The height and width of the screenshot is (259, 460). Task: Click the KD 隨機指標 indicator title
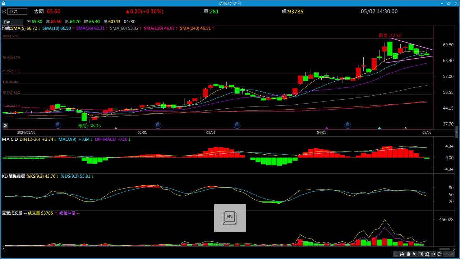[13, 176]
